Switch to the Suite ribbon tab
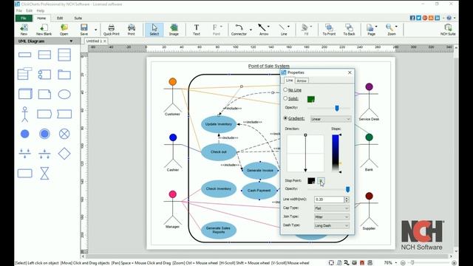The height and width of the screenshot is (266, 473). tap(78, 18)
